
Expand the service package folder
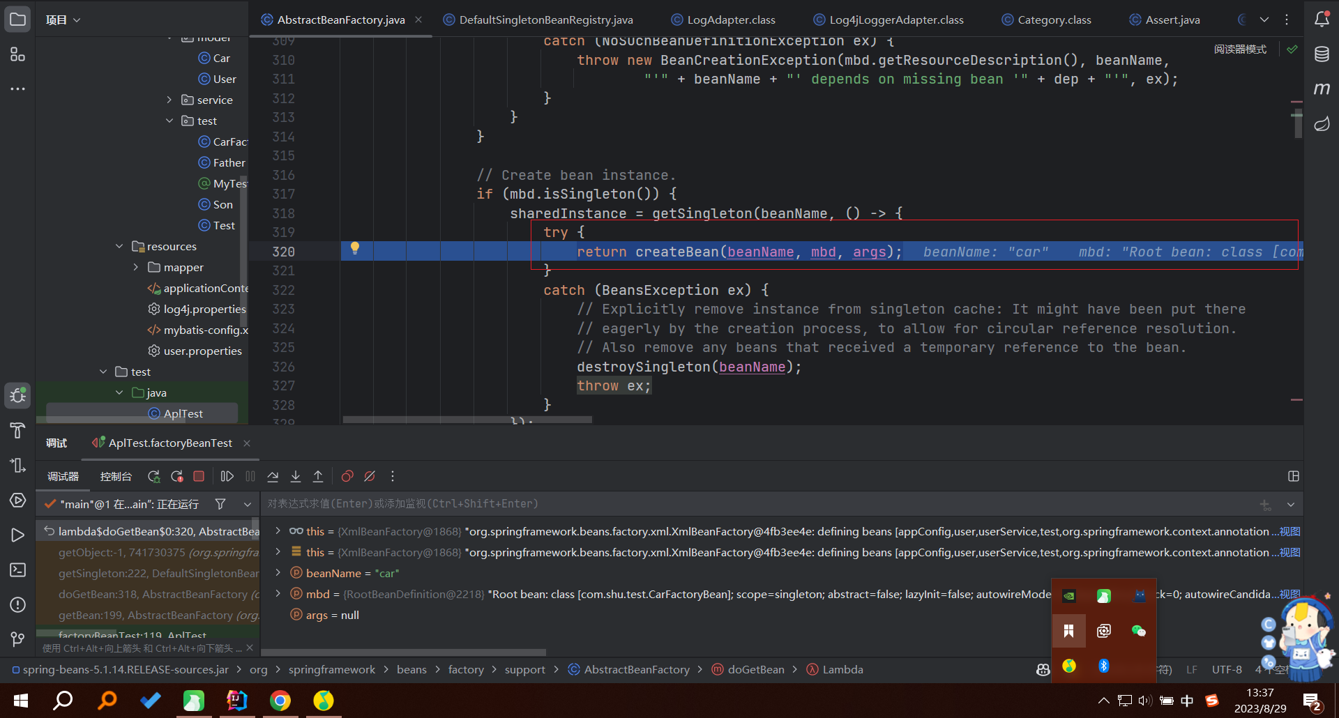(169, 100)
